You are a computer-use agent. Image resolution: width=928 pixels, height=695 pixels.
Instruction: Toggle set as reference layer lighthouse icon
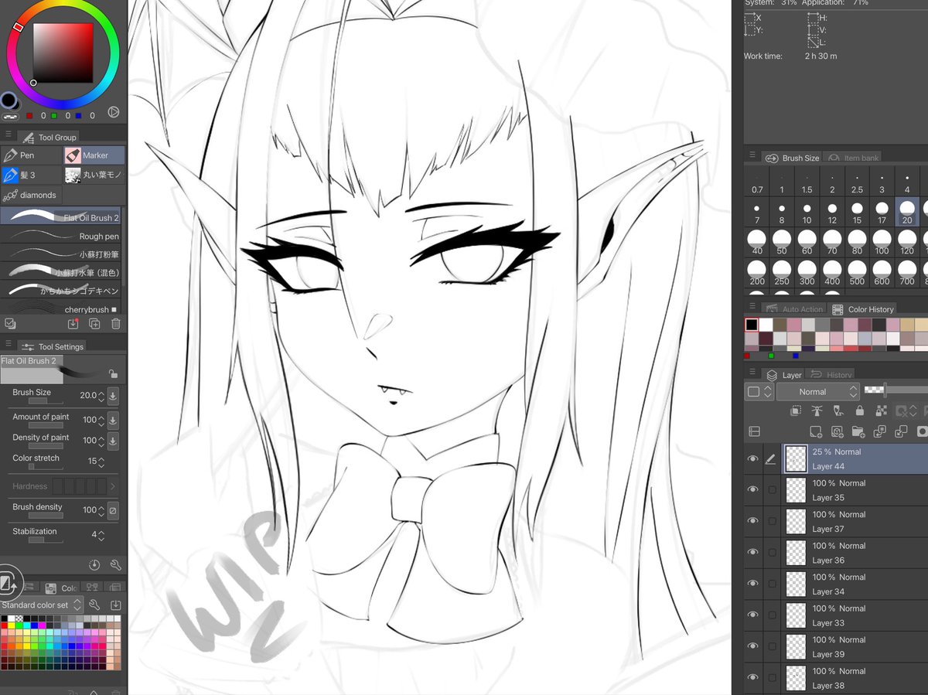click(x=817, y=411)
